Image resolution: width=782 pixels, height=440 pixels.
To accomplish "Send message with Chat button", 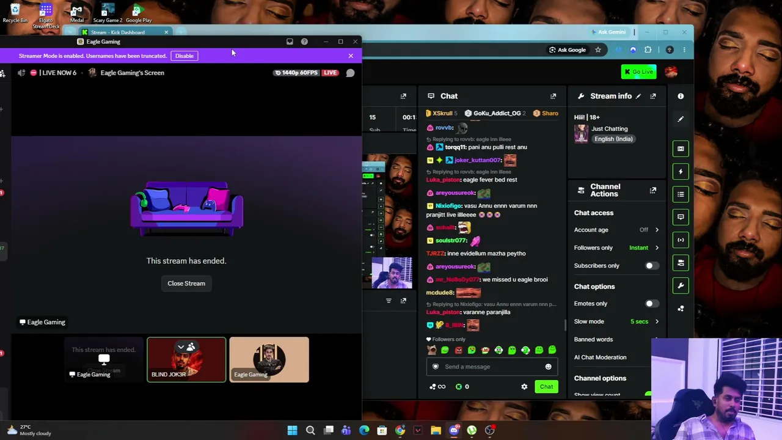I will pyautogui.click(x=546, y=387).
